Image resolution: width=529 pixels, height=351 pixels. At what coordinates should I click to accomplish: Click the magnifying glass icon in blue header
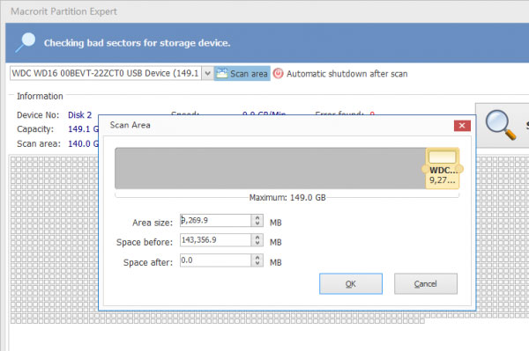coord(26,42)
